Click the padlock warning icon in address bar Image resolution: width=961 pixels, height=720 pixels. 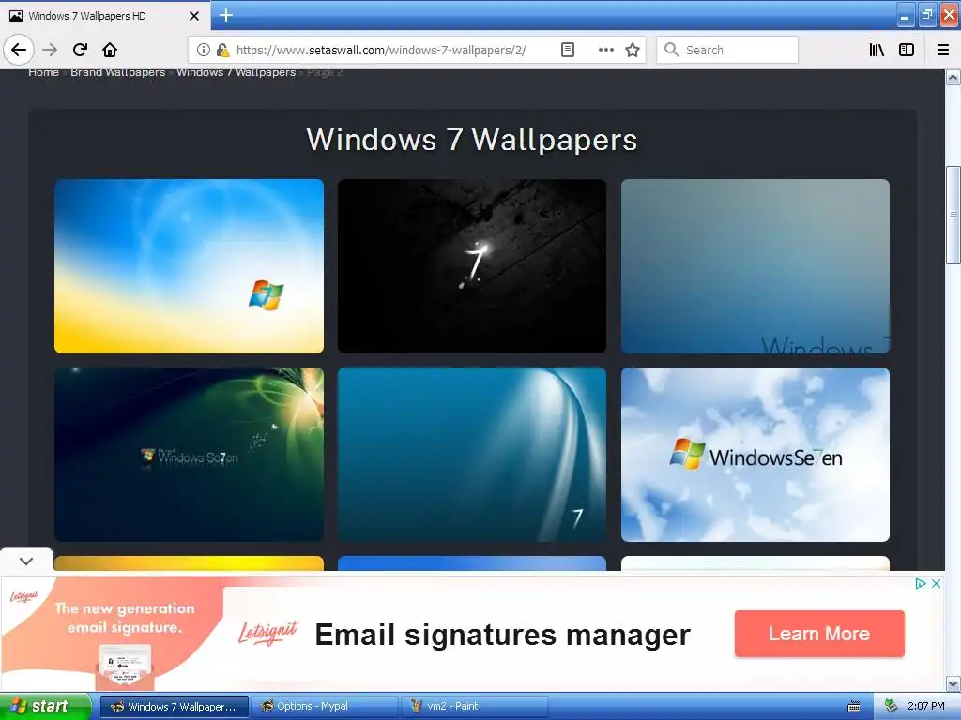223,50
